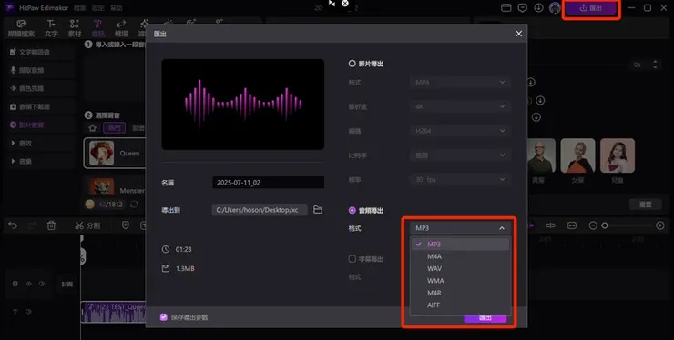This screenshot has width=674, height=340.
Task: Zoom out the timeline with the minus icon
Action: (x=593, y=225)
